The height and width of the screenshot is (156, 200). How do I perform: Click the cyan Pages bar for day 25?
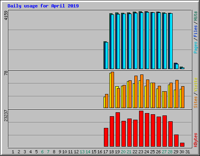coord(154,41)
